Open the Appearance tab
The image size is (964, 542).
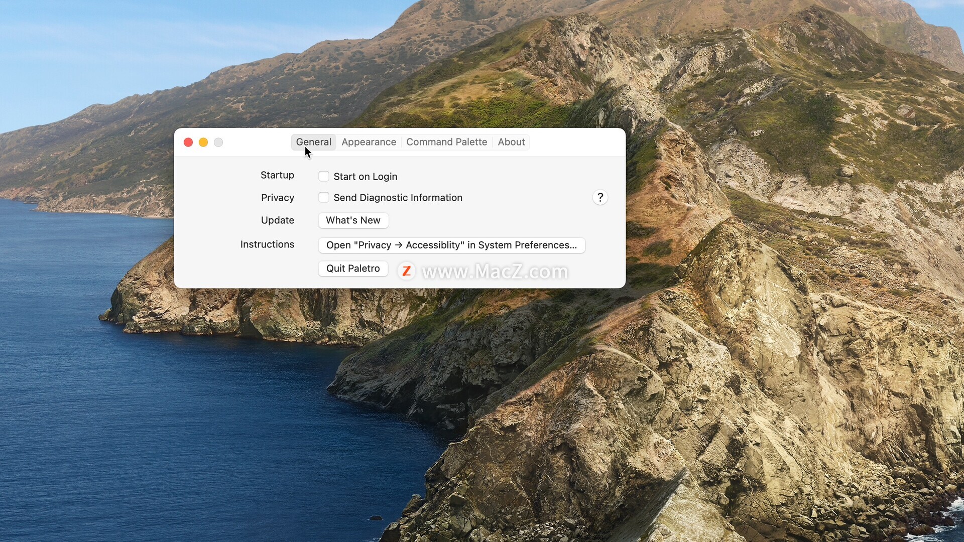(x=369, y=142)
